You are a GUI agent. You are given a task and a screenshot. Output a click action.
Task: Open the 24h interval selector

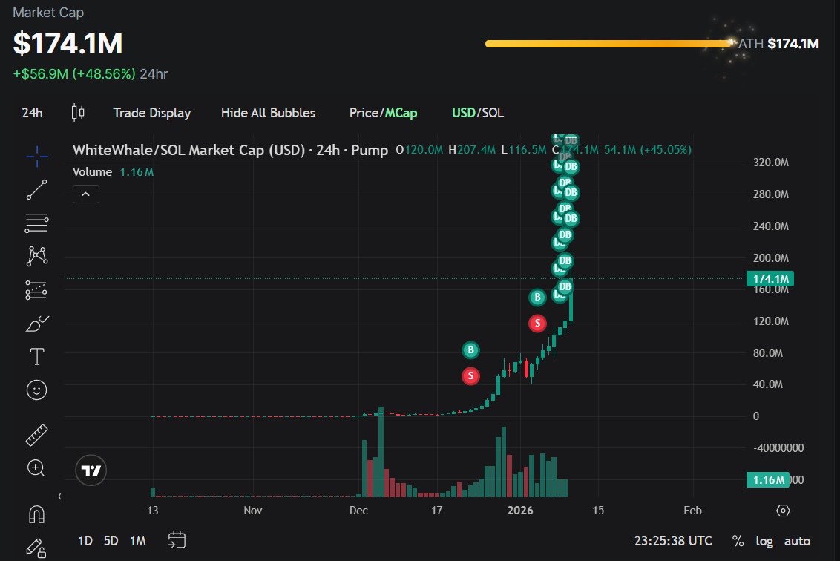[32, 113]
